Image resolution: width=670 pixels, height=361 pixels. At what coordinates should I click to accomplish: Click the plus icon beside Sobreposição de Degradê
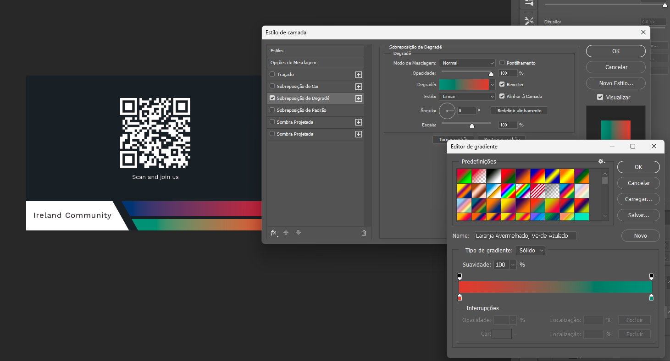click(x=359, y=98)
